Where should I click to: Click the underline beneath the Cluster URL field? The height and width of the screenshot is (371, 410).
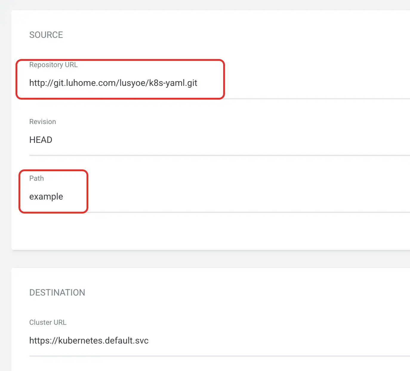tap(209, 356)
